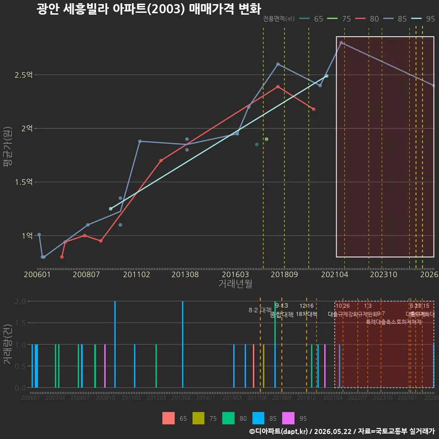Click the lone teal 65㎡ data point

click(257, 145)
